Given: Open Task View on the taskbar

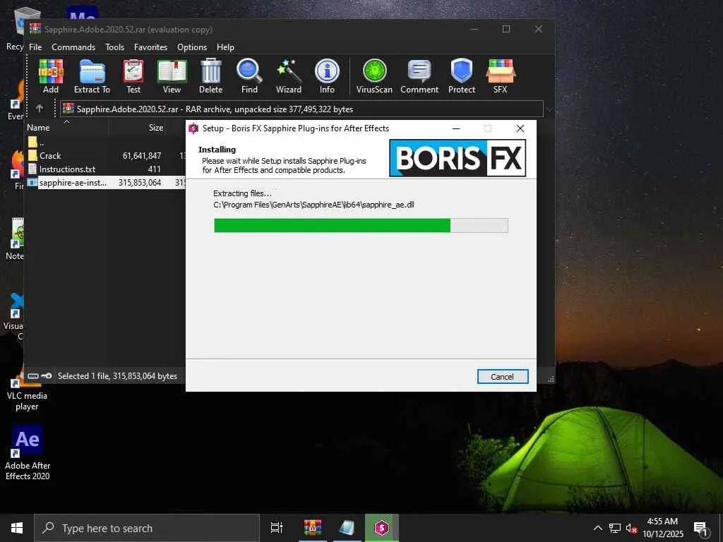Looking at the screenshot, I should (x=276, y=528).
